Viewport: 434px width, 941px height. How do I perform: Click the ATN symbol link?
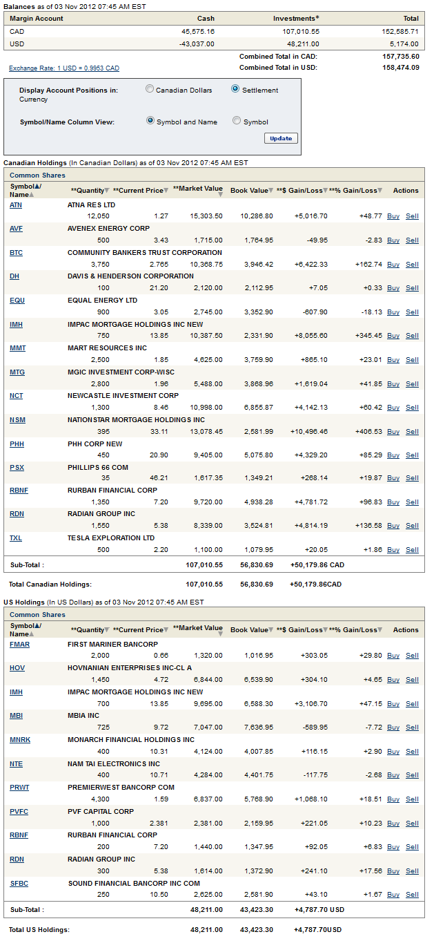pos(15,205)
